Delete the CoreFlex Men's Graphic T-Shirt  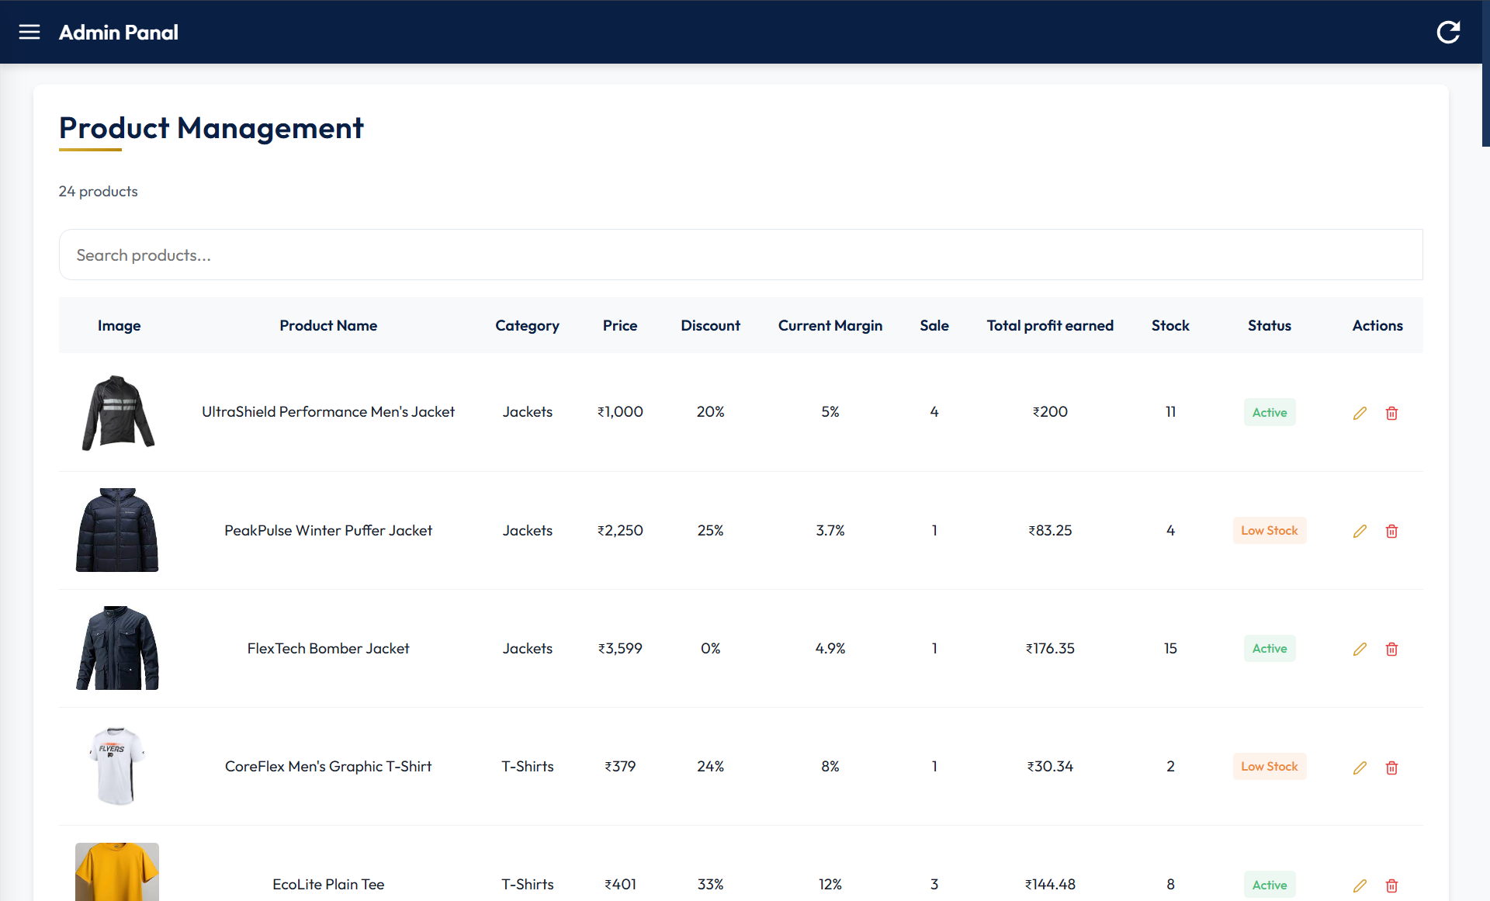click(x=1391, y=768)
